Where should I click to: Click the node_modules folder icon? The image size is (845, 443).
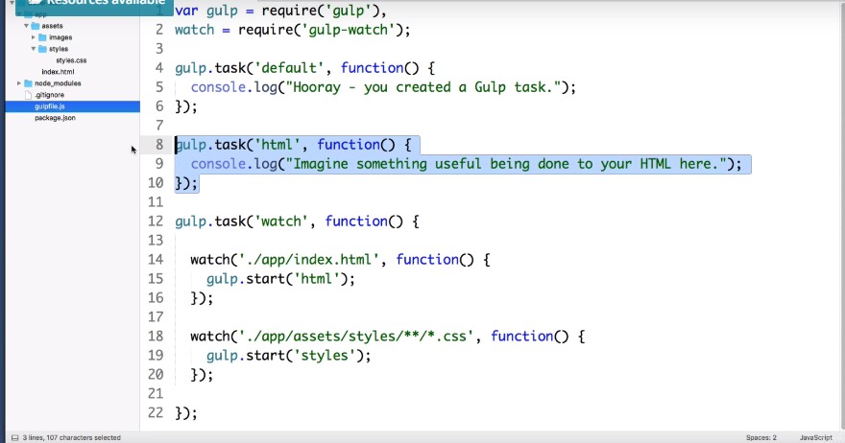click(x=28, y=83)
